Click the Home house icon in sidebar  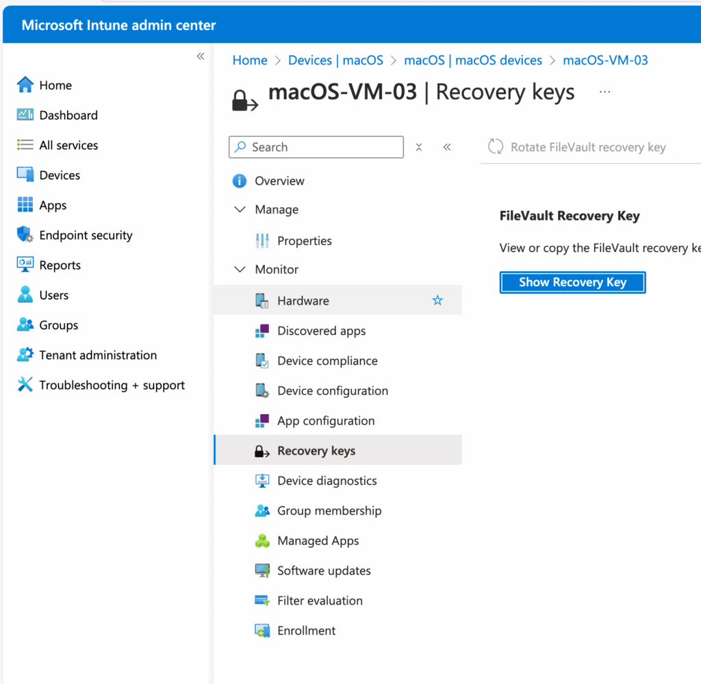[x=25, y=85]
